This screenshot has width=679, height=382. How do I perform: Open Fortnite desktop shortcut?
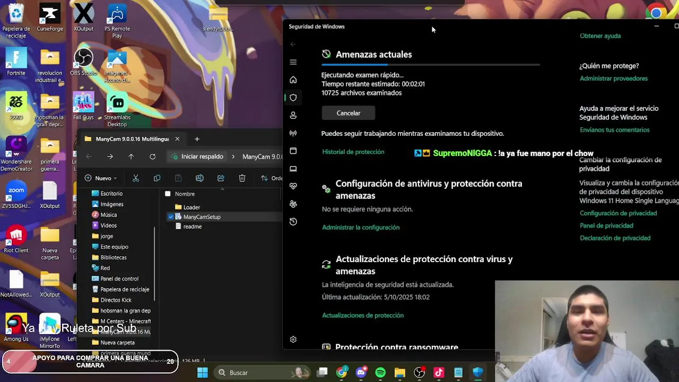[x=16, y=62]
